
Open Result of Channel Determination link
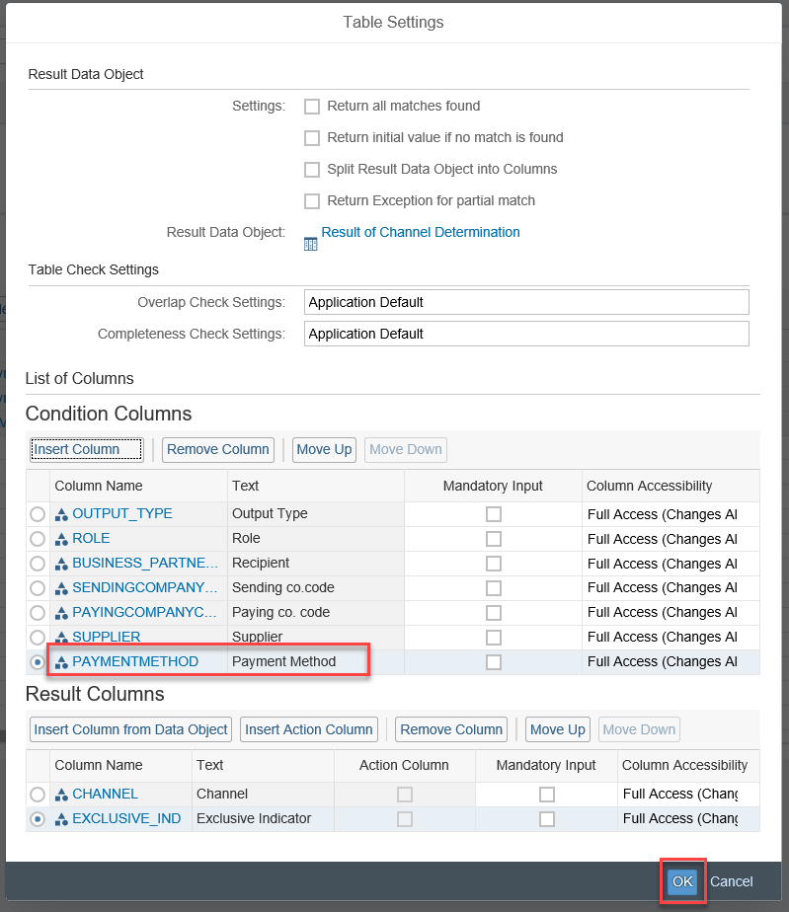(421, 232)
